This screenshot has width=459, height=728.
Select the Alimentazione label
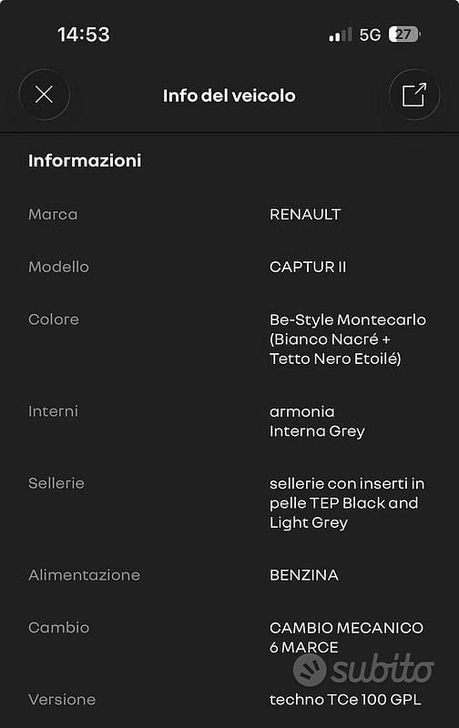(x=84, y=575)
